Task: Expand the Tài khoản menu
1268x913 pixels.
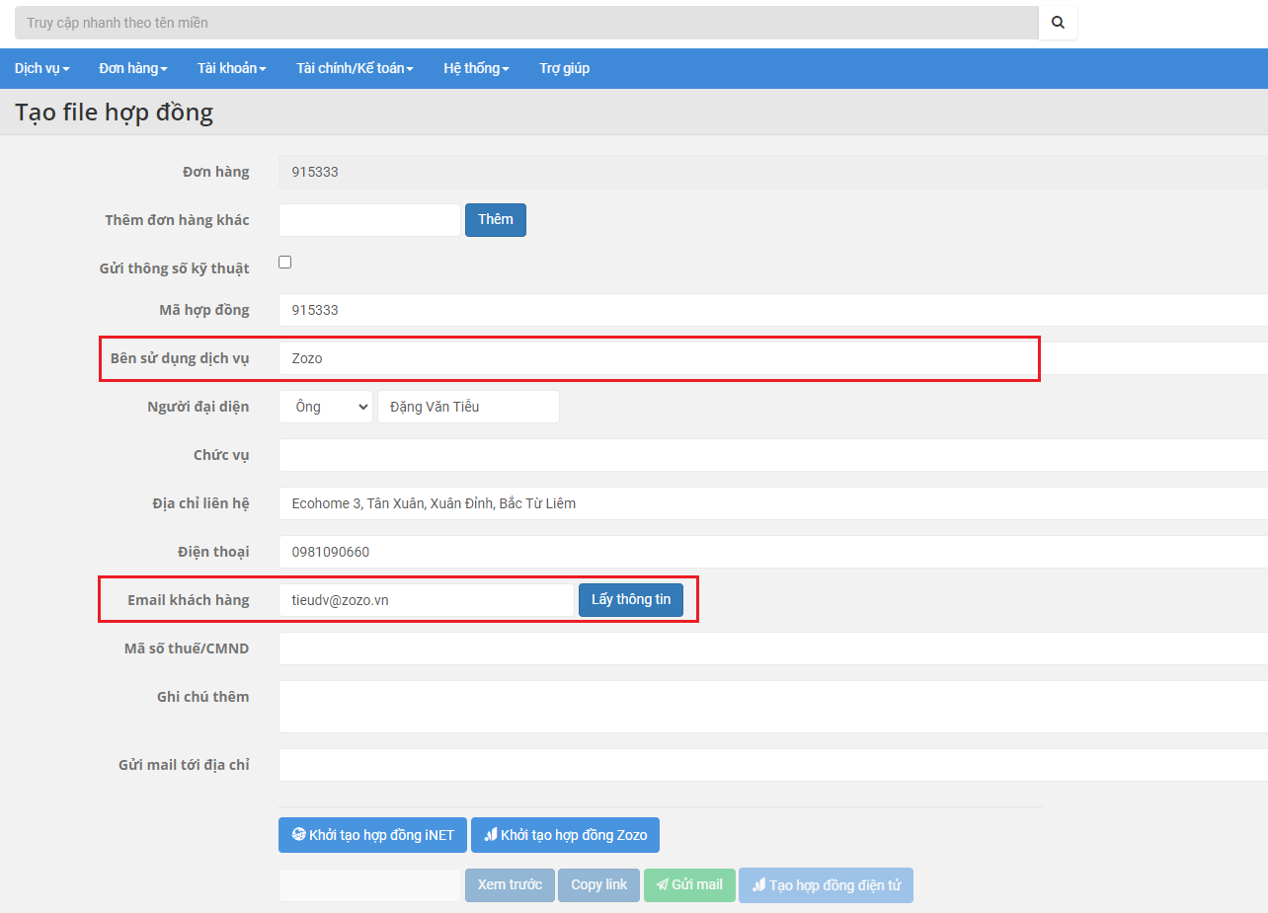Action: pos(232,68)
